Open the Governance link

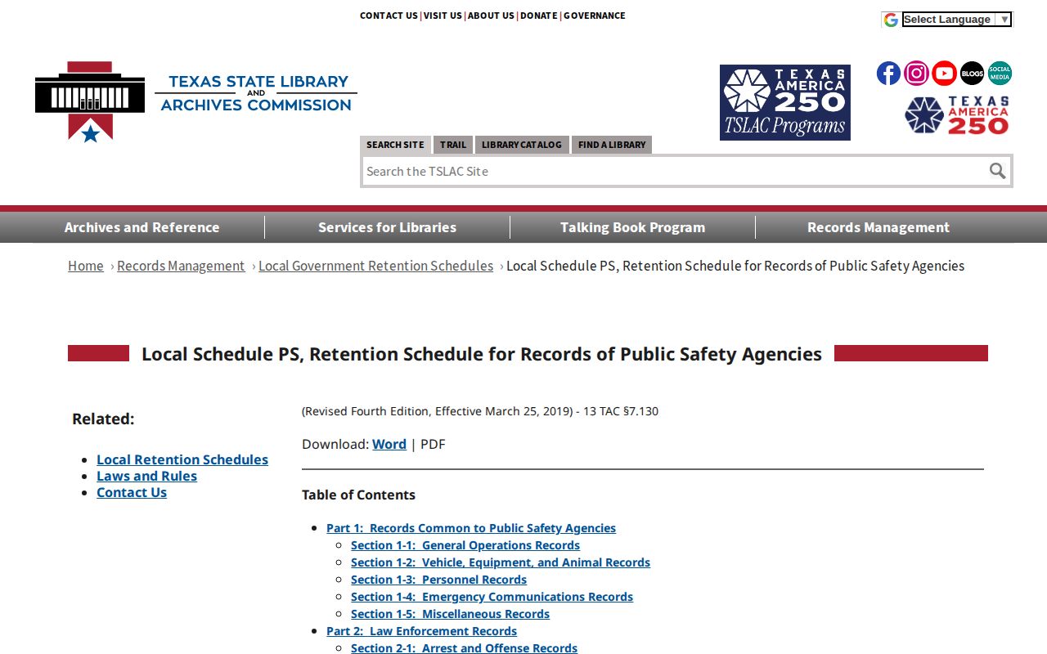click(x=595, y=16)
